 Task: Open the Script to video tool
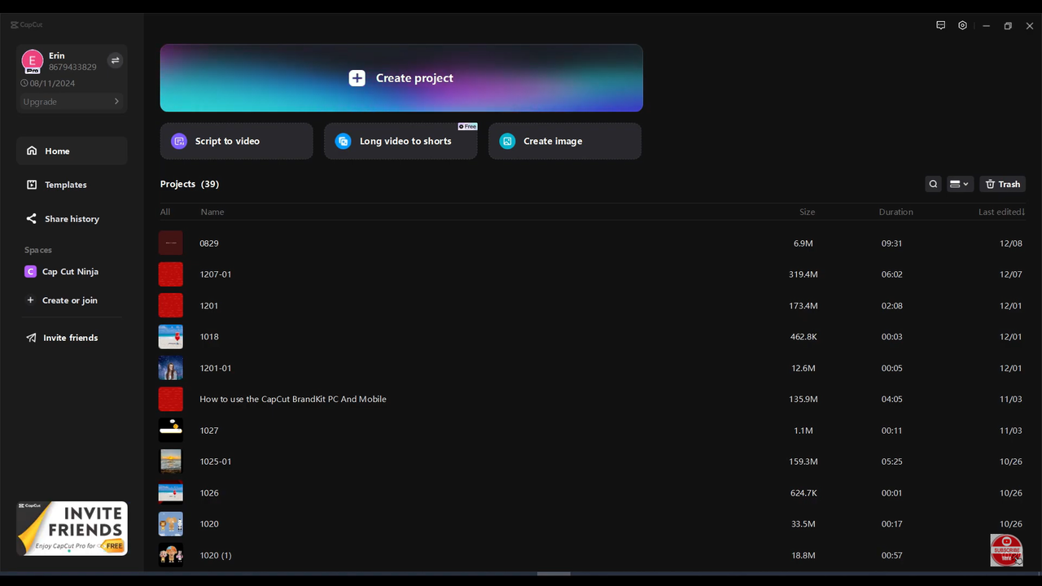click(x=236, y=141)
